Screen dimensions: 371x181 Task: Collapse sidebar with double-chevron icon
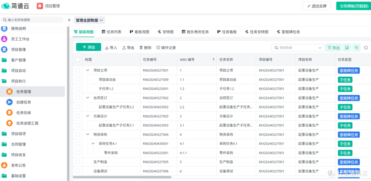[69, 20]
